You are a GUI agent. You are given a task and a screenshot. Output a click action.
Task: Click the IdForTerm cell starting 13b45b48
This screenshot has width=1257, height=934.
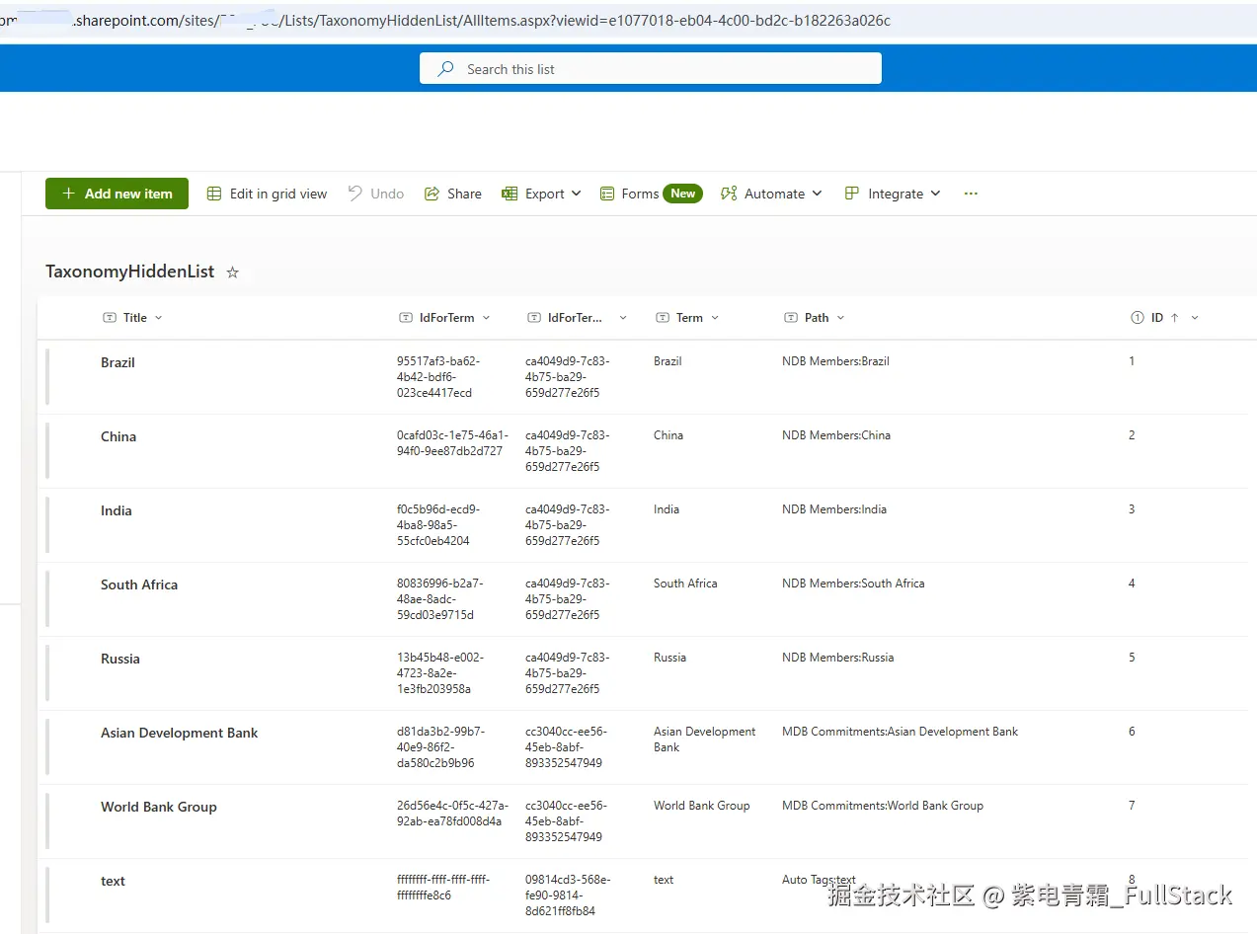tap(440, 673)
